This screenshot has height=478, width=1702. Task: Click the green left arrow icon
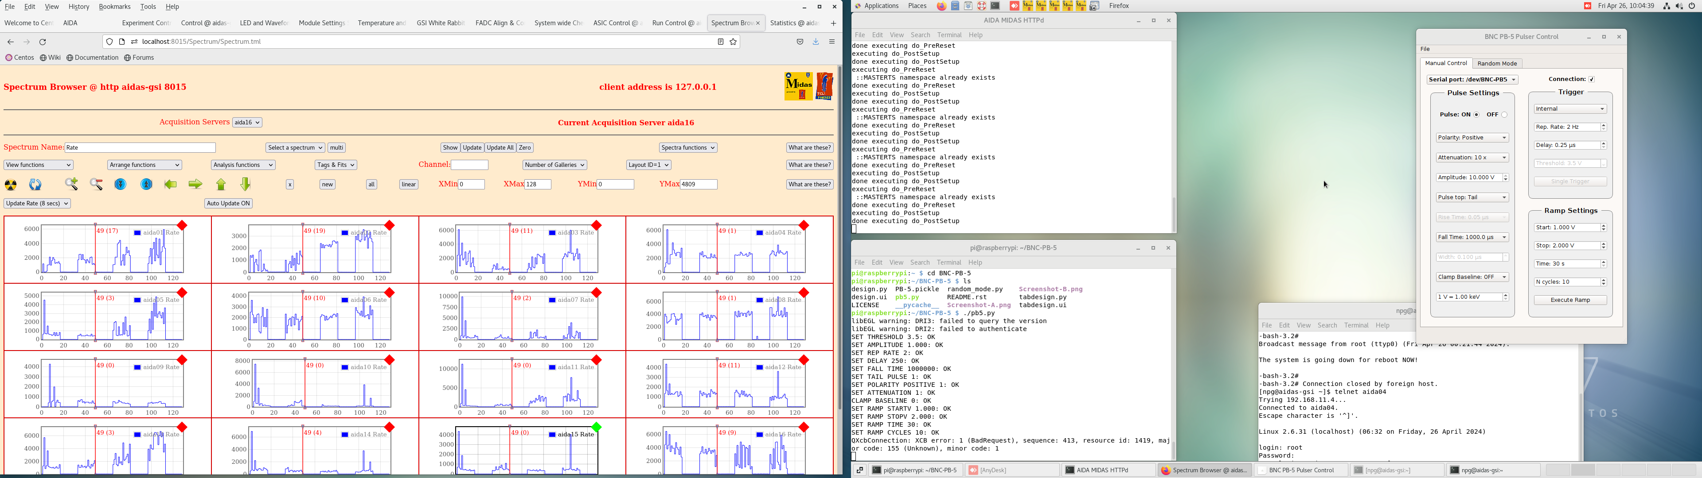click(x=171, y=185)
